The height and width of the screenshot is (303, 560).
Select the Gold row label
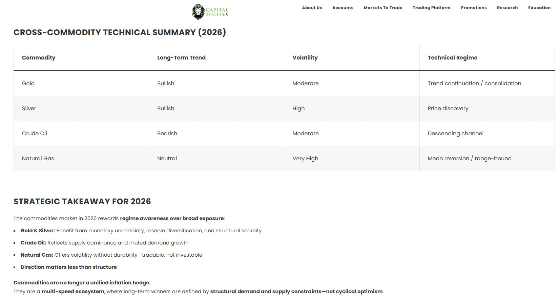[x=28, y=83]
